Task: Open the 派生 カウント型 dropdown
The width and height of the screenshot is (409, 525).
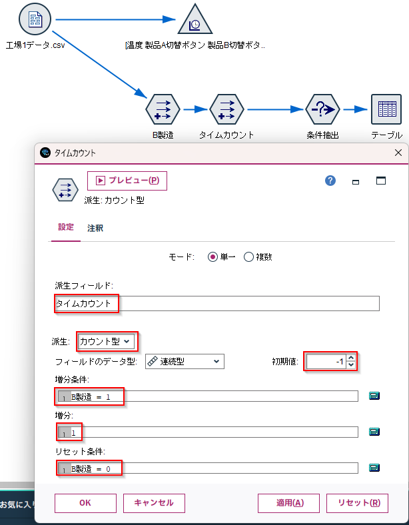Action: 107,342
